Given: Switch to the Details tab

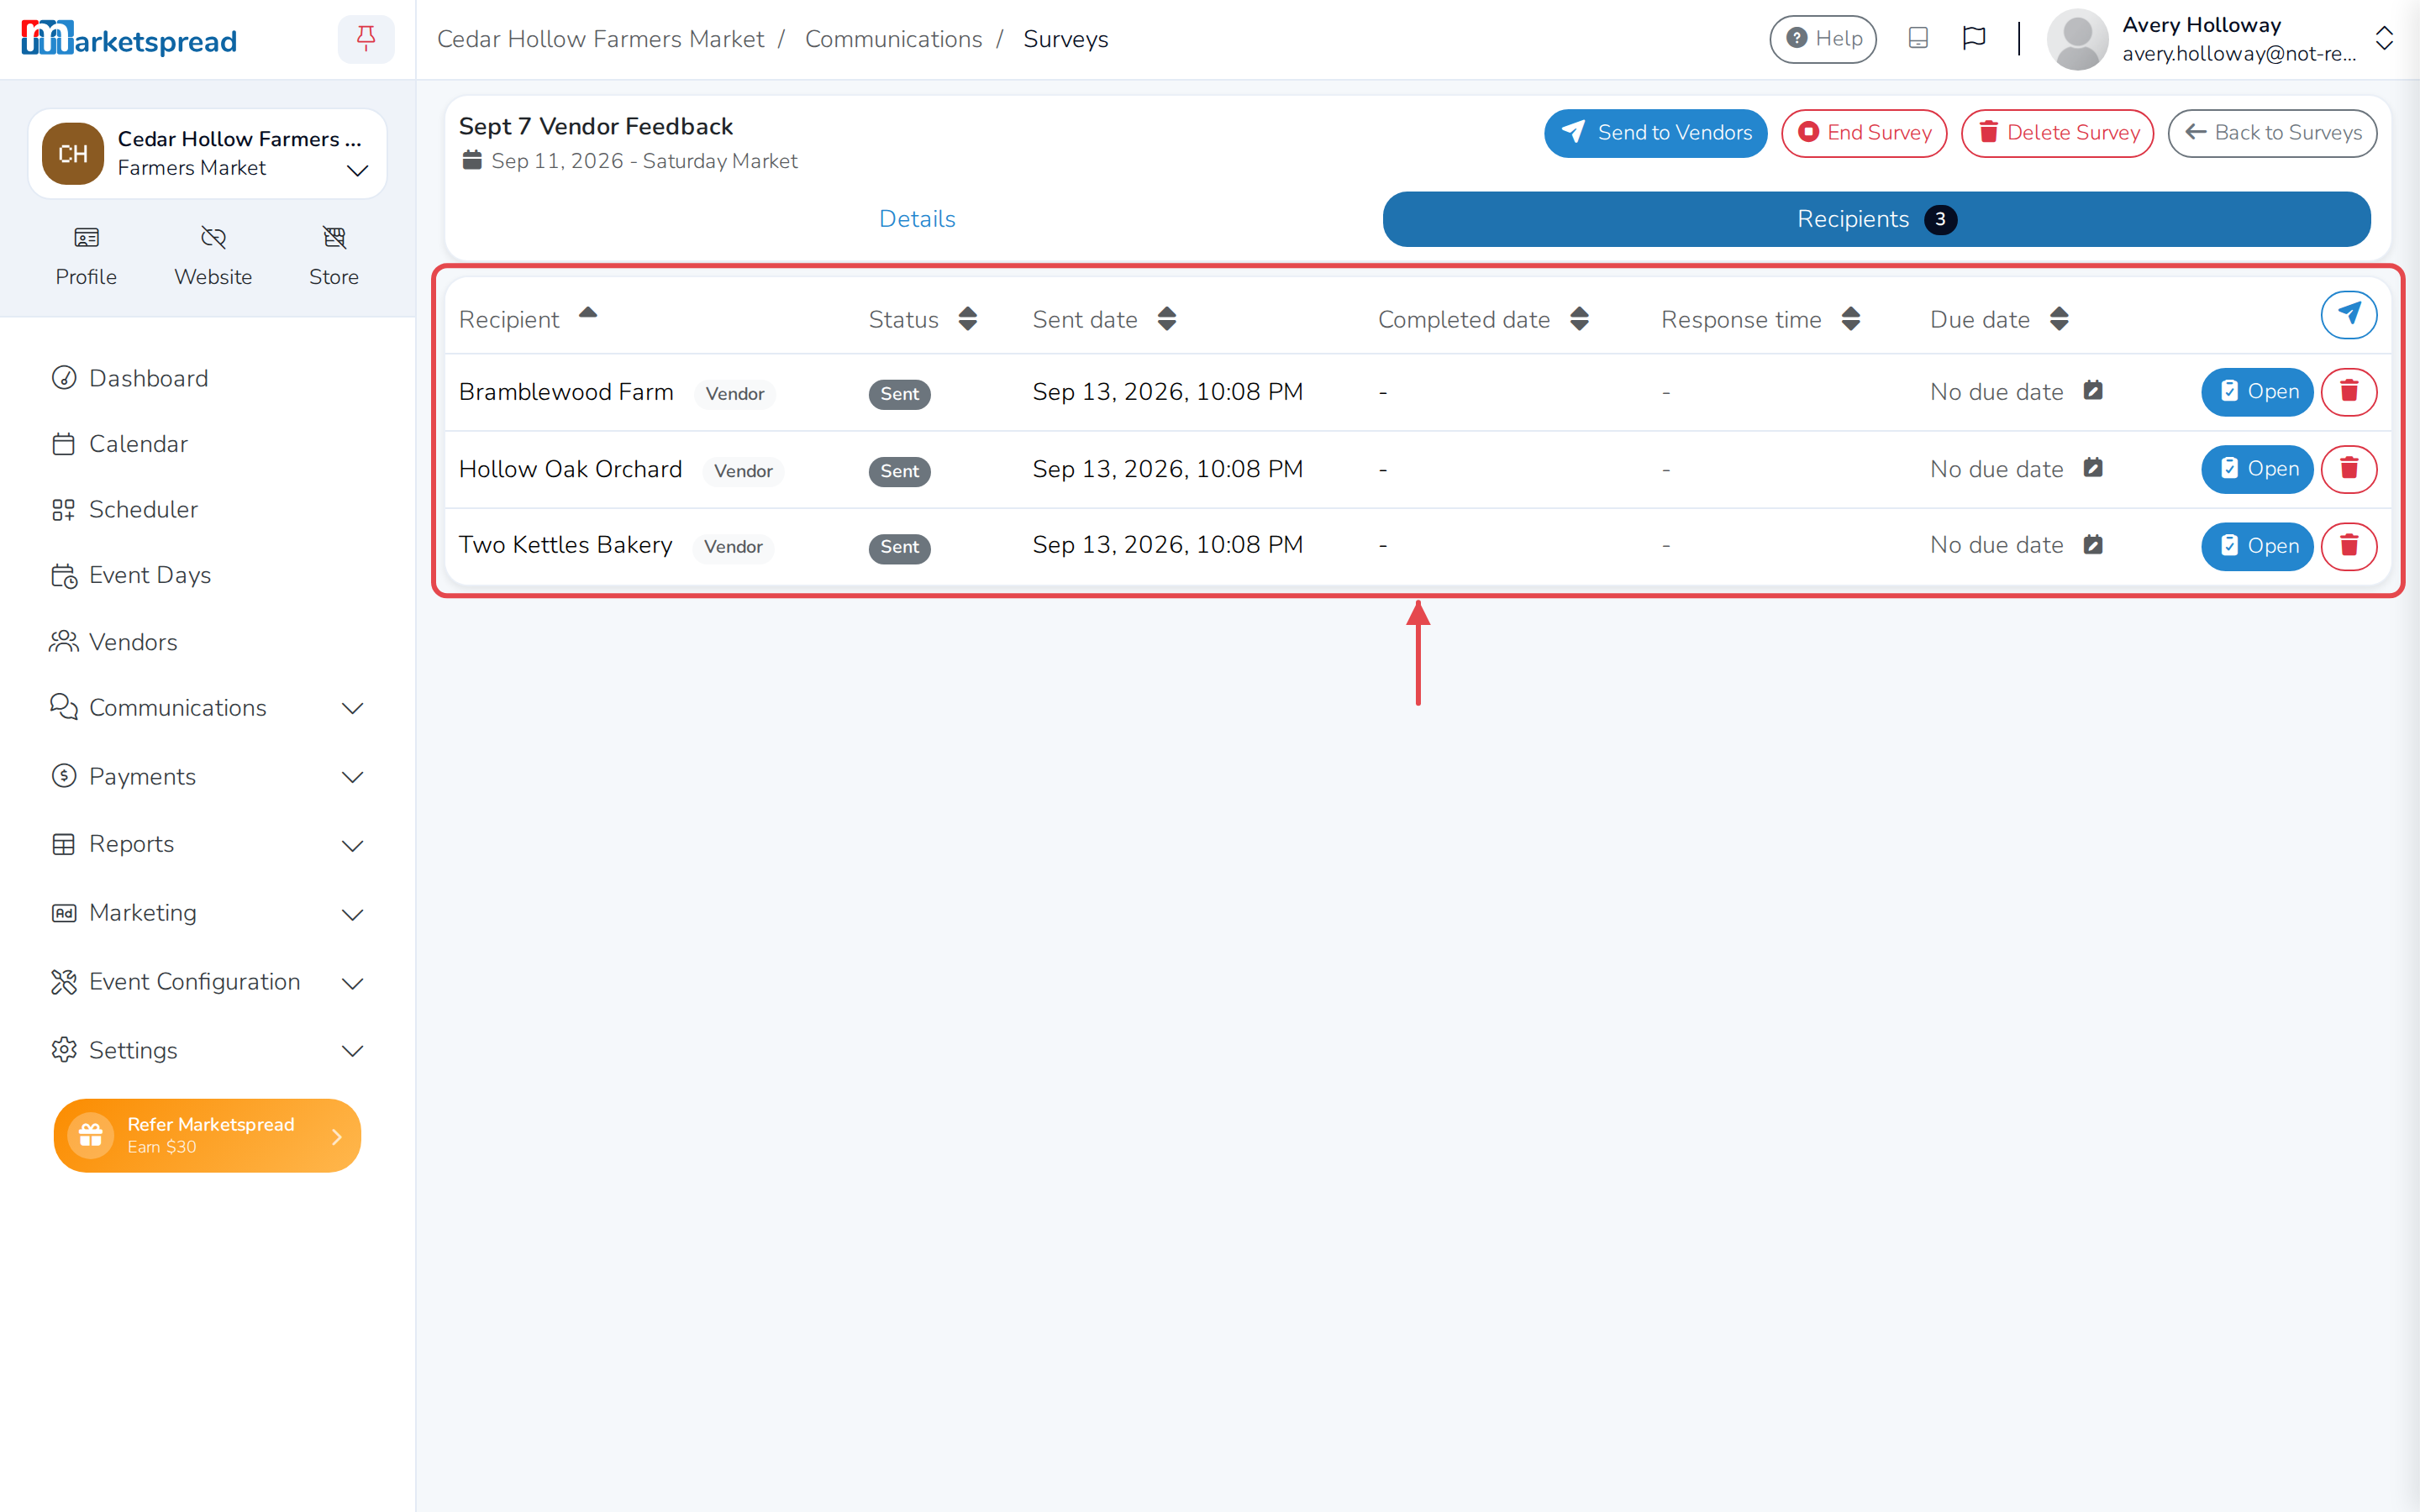Looking at the screenshot, I should [x=917, y=219].
